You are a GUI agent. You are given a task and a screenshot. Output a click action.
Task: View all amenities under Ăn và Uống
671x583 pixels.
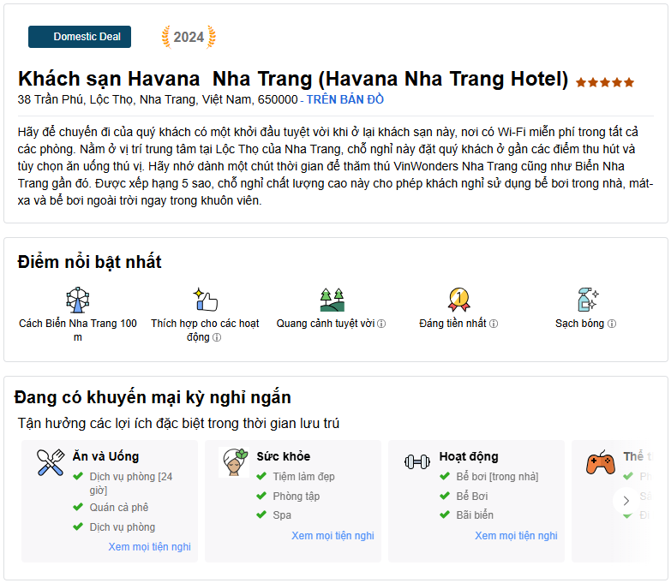point(149,547)
